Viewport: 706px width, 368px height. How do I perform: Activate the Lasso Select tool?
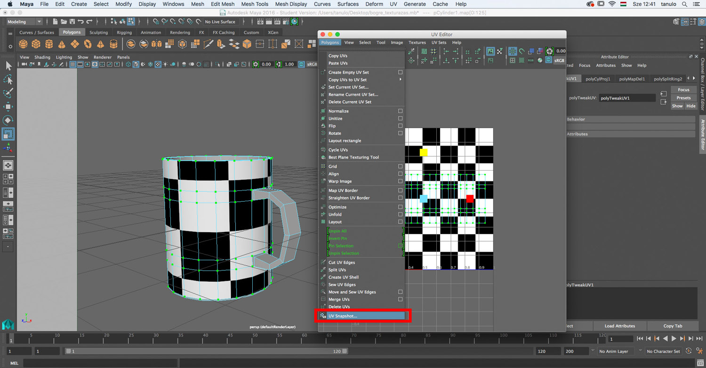click(8, 80)
